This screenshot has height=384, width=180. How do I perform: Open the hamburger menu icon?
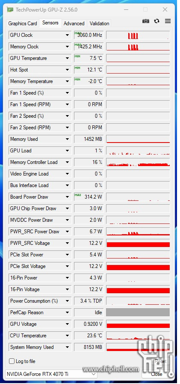tap(168, 21)
